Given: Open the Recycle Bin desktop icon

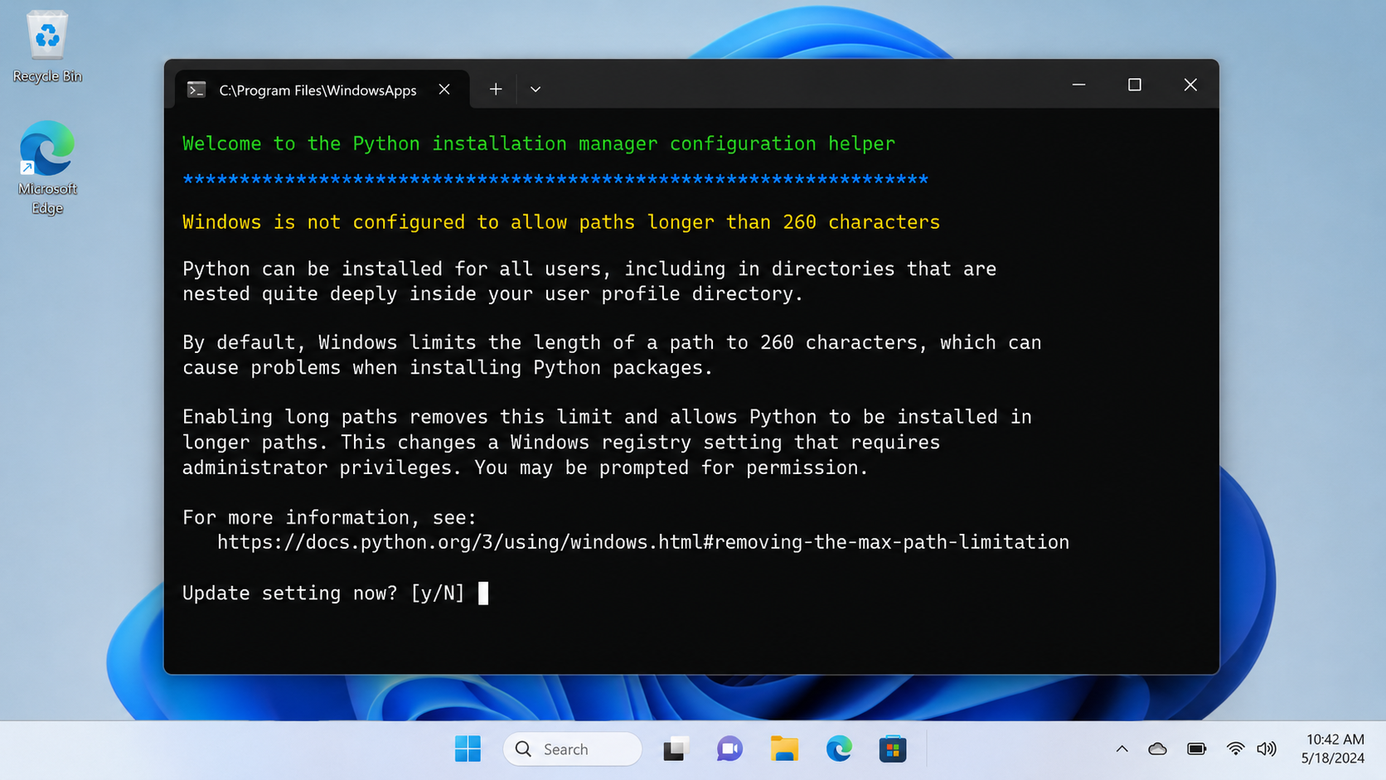Looking at the screenshot, I should click(x=47, y=47).
